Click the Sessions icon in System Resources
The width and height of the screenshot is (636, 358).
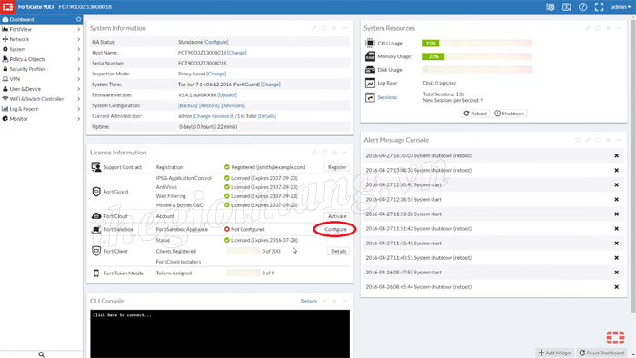click(370, 97)
